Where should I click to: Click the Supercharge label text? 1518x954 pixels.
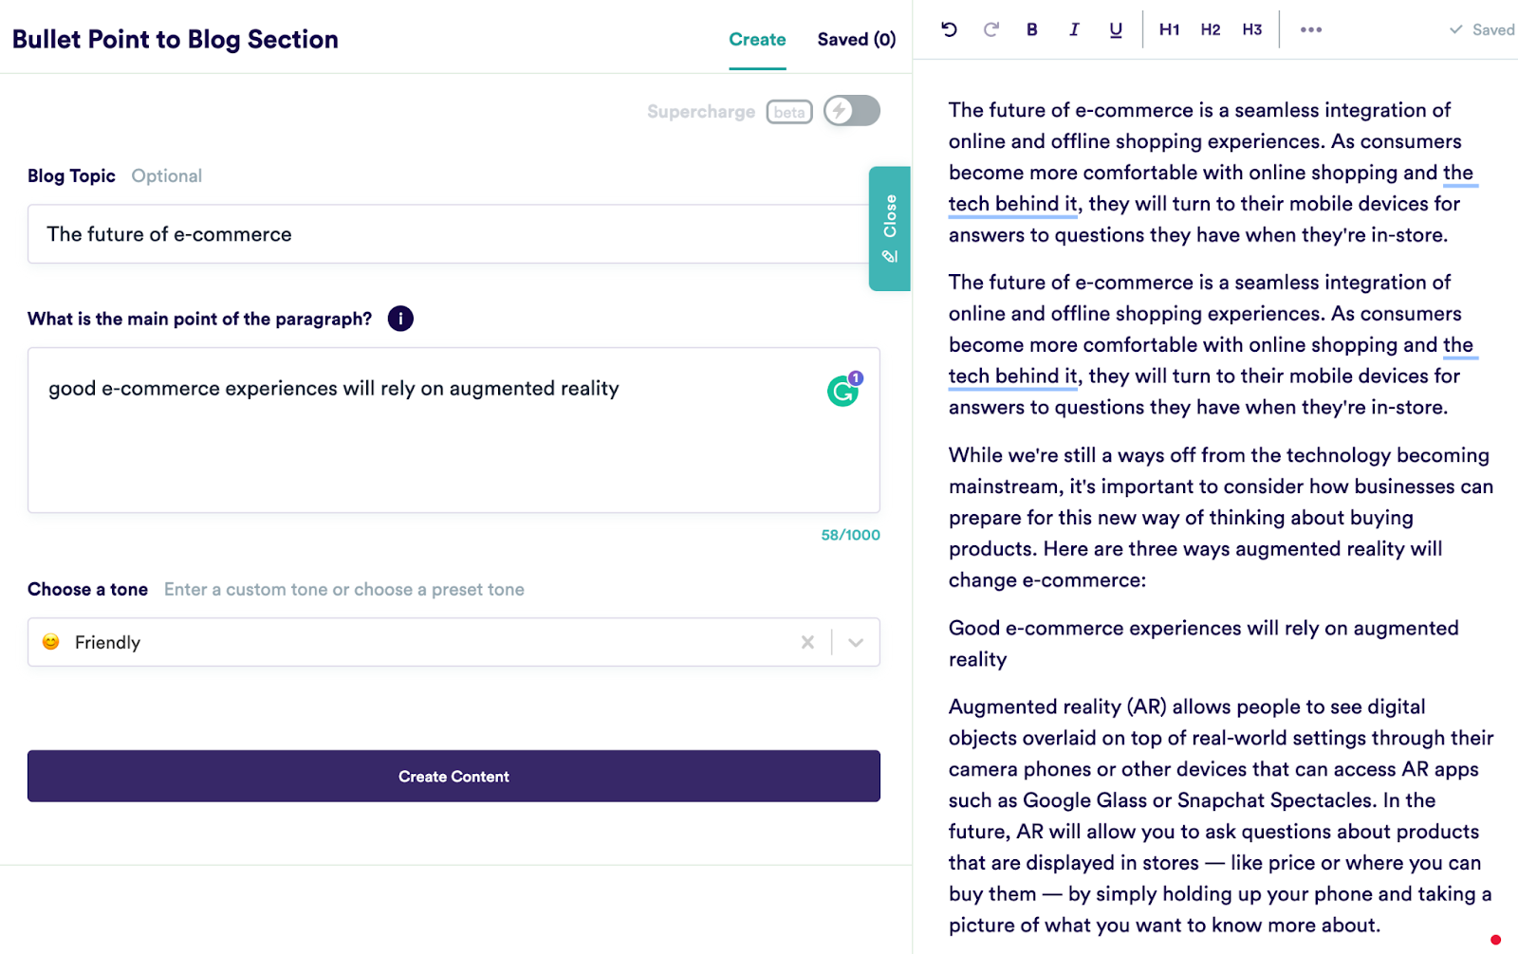(701, 112)
